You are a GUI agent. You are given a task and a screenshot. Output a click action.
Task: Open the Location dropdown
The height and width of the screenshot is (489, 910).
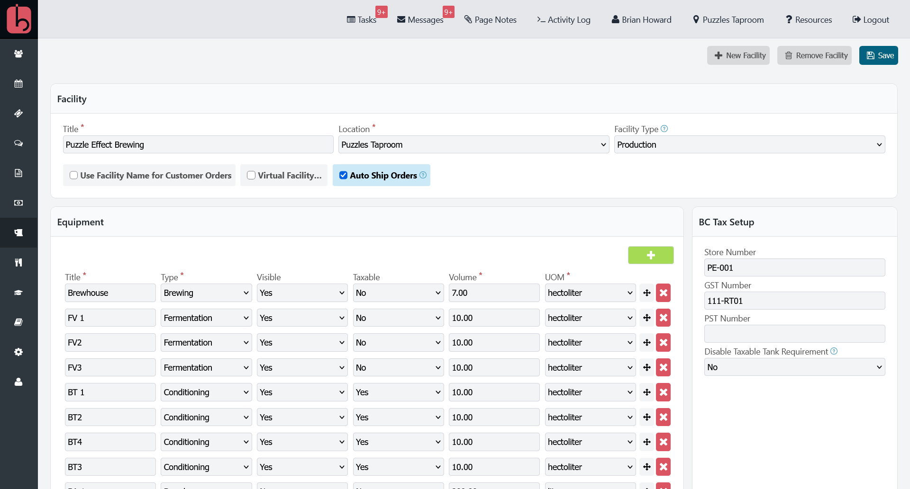tap(474, 145)
